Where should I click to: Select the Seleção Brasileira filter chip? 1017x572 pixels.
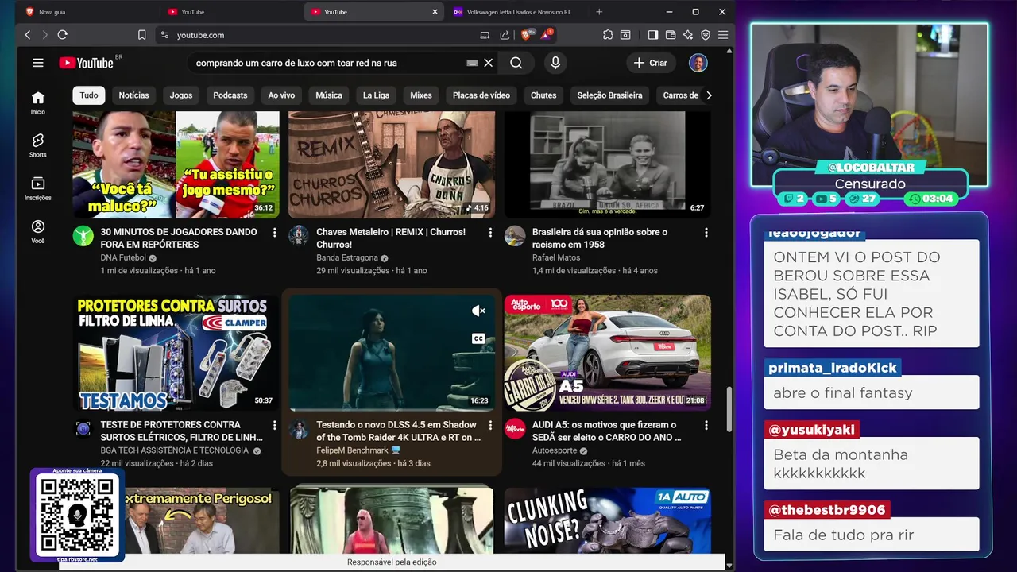609,95
